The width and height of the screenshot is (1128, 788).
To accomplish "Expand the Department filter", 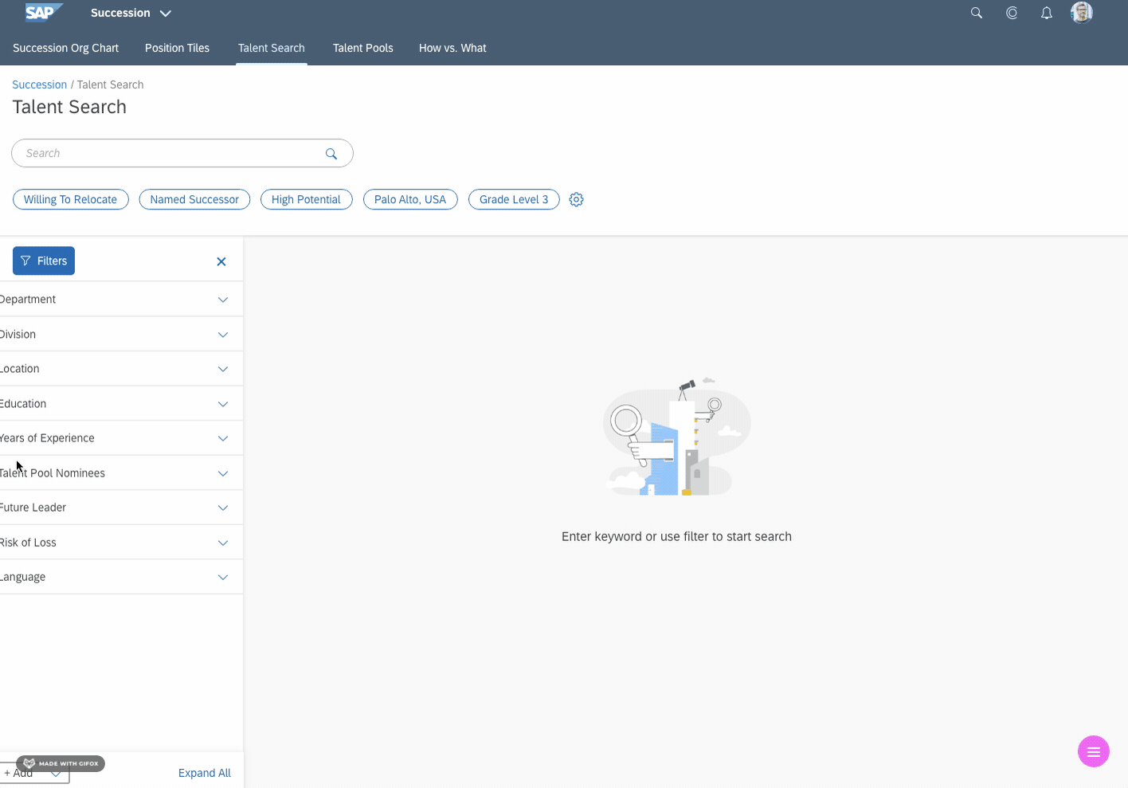I will [121, 300].
